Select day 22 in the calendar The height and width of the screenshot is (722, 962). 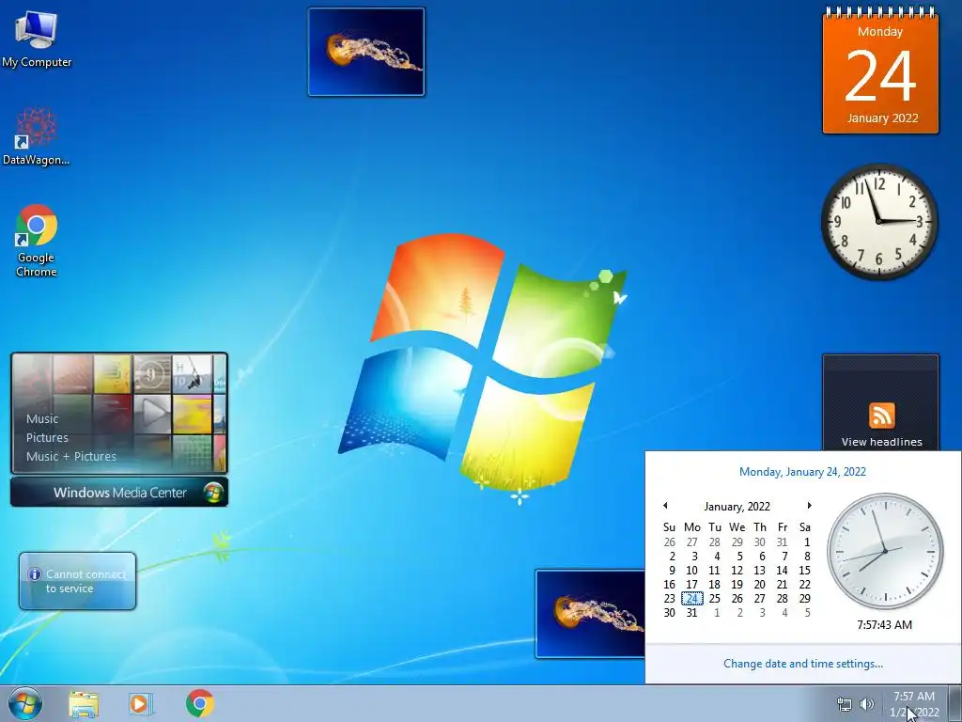click(x=805, y=585)
